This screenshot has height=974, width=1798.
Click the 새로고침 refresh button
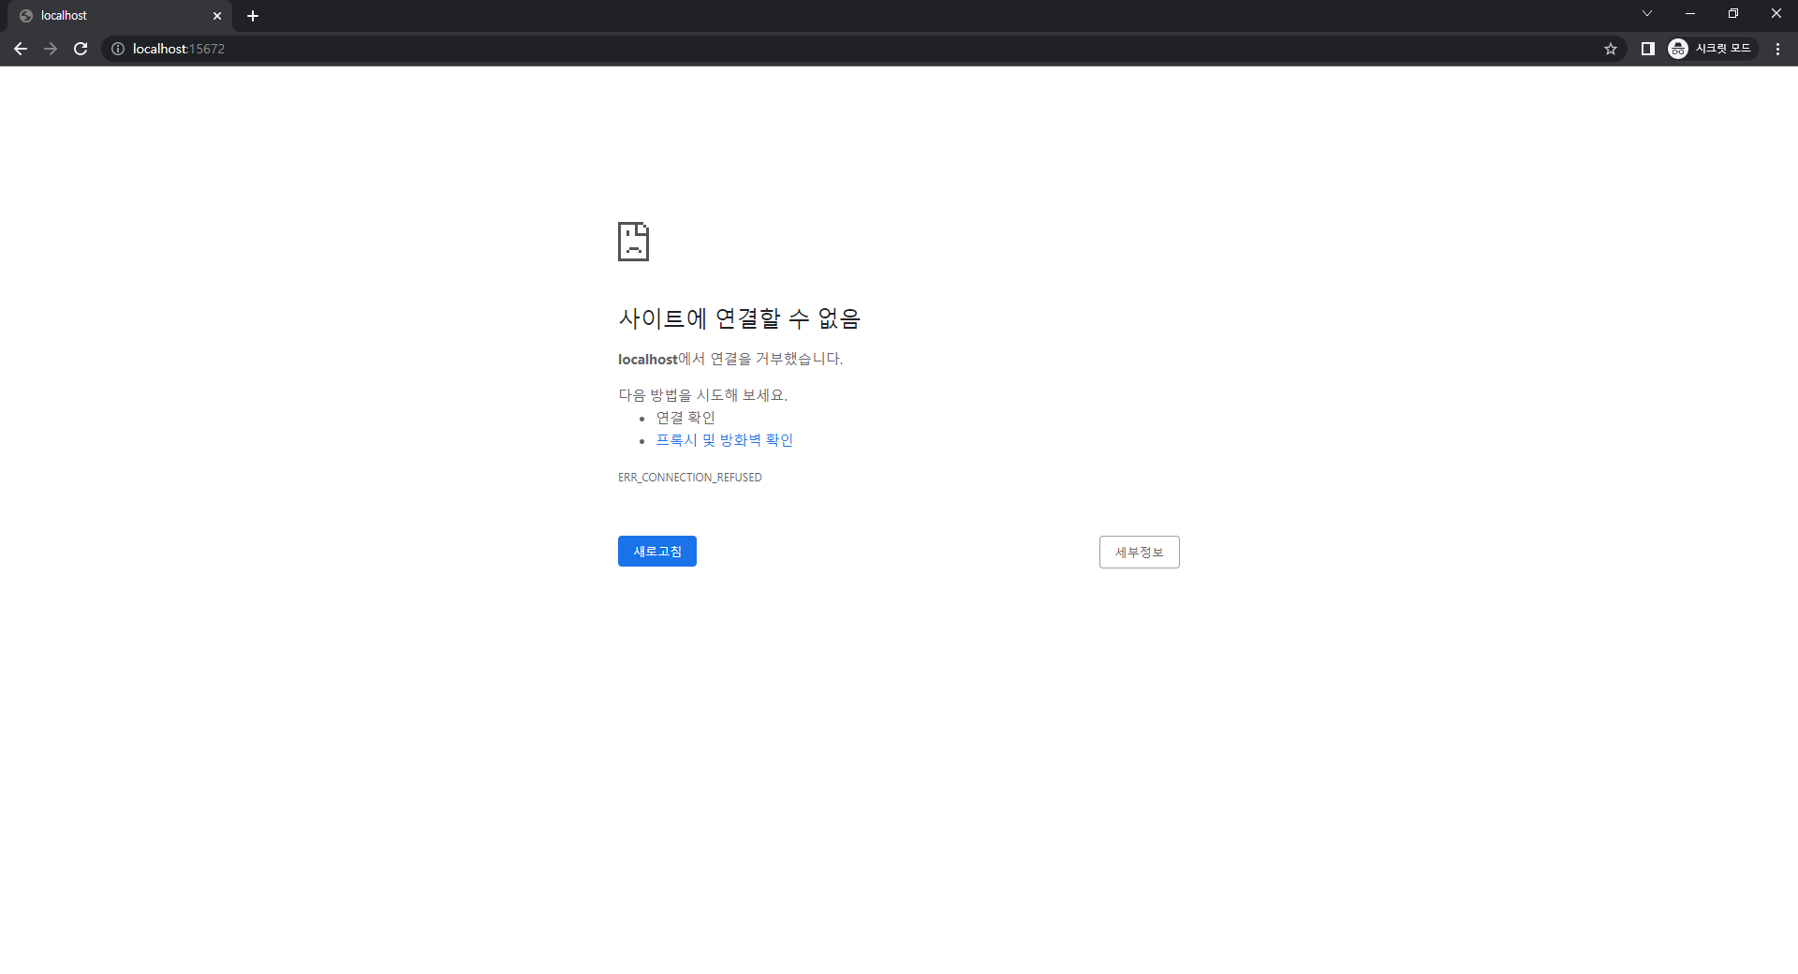click(656, 551)
